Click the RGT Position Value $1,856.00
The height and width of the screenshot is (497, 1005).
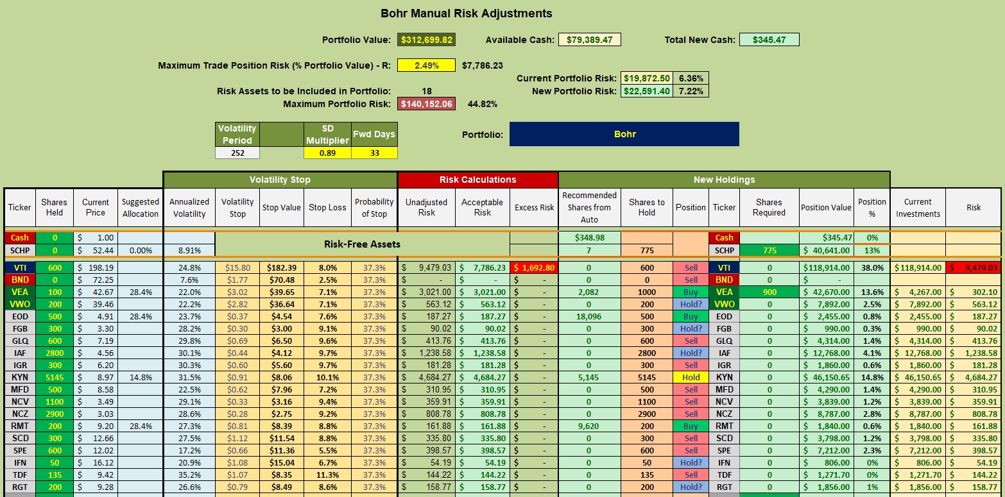point(826,487)
